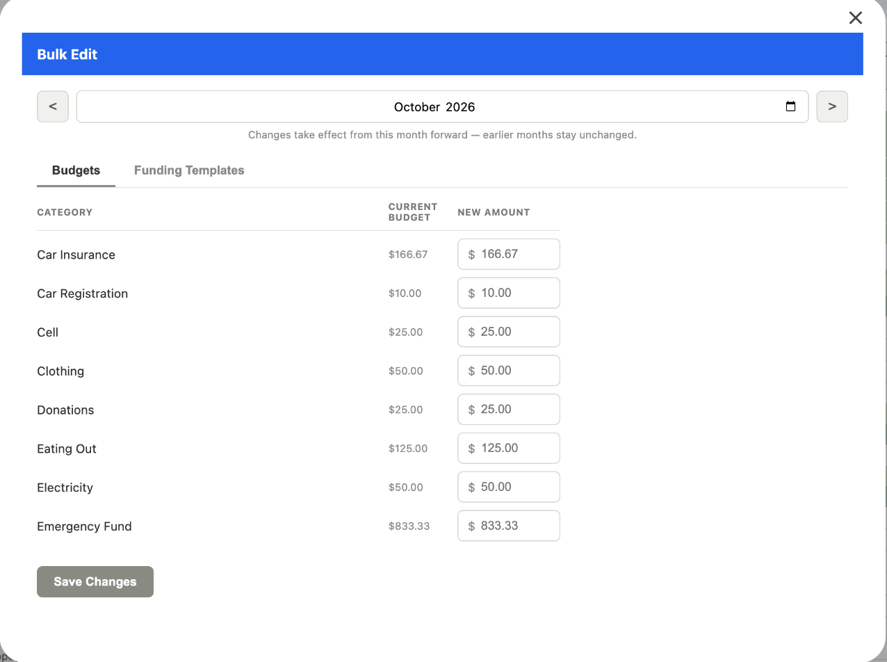Click the October 2026 month field

(x=442, y=106)
